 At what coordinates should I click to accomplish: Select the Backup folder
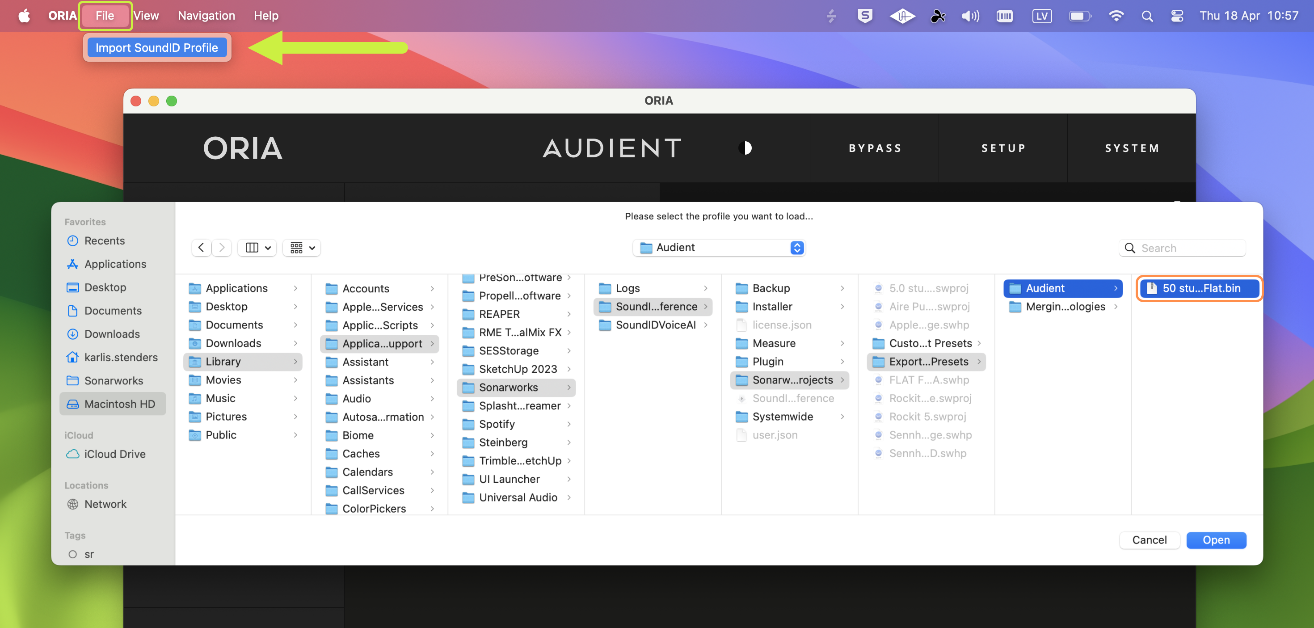click(x=790, y=288)
